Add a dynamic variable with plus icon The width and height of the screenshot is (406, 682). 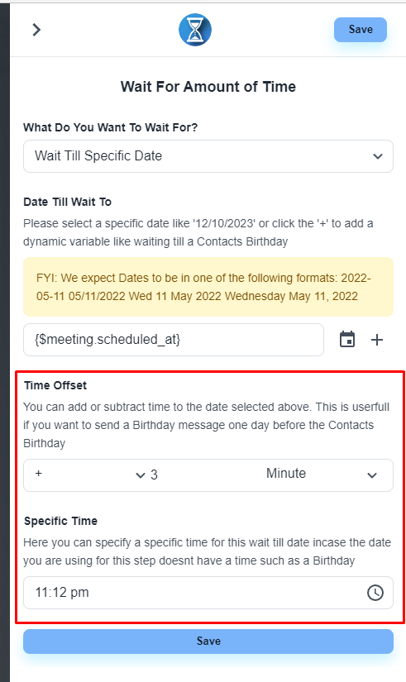377,340
